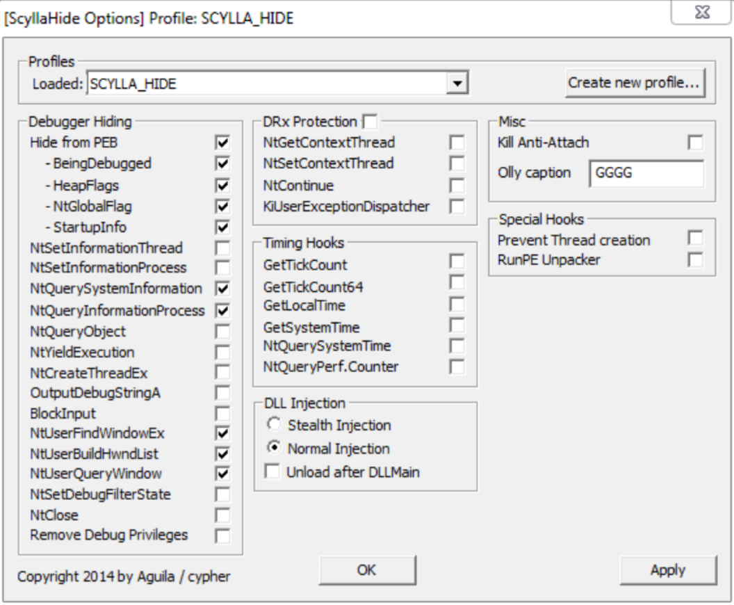Viewport: 734px width, 605px height.
Task: Enable the GetTickCount64 checkbox
Action: [x=457, y=282]
